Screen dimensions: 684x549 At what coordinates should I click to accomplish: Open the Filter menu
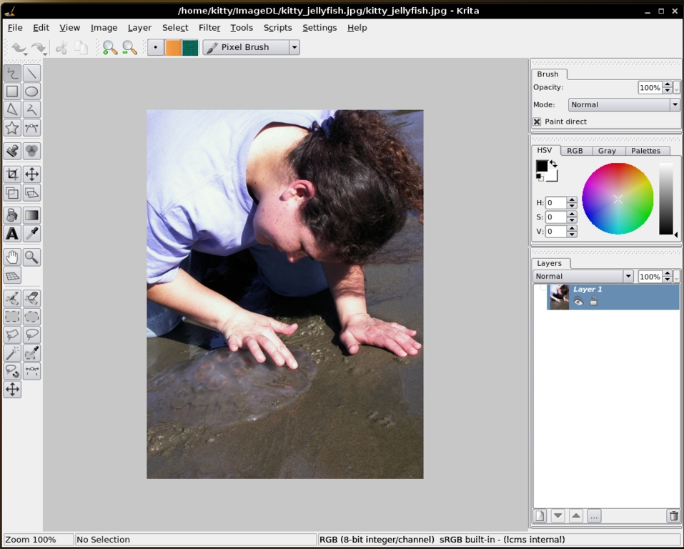[209, 27]
